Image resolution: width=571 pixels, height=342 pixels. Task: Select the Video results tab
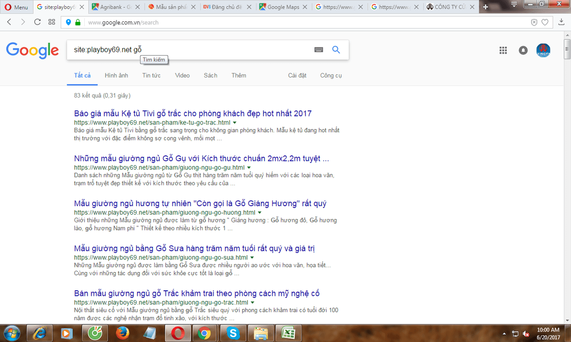pos(182,76)
